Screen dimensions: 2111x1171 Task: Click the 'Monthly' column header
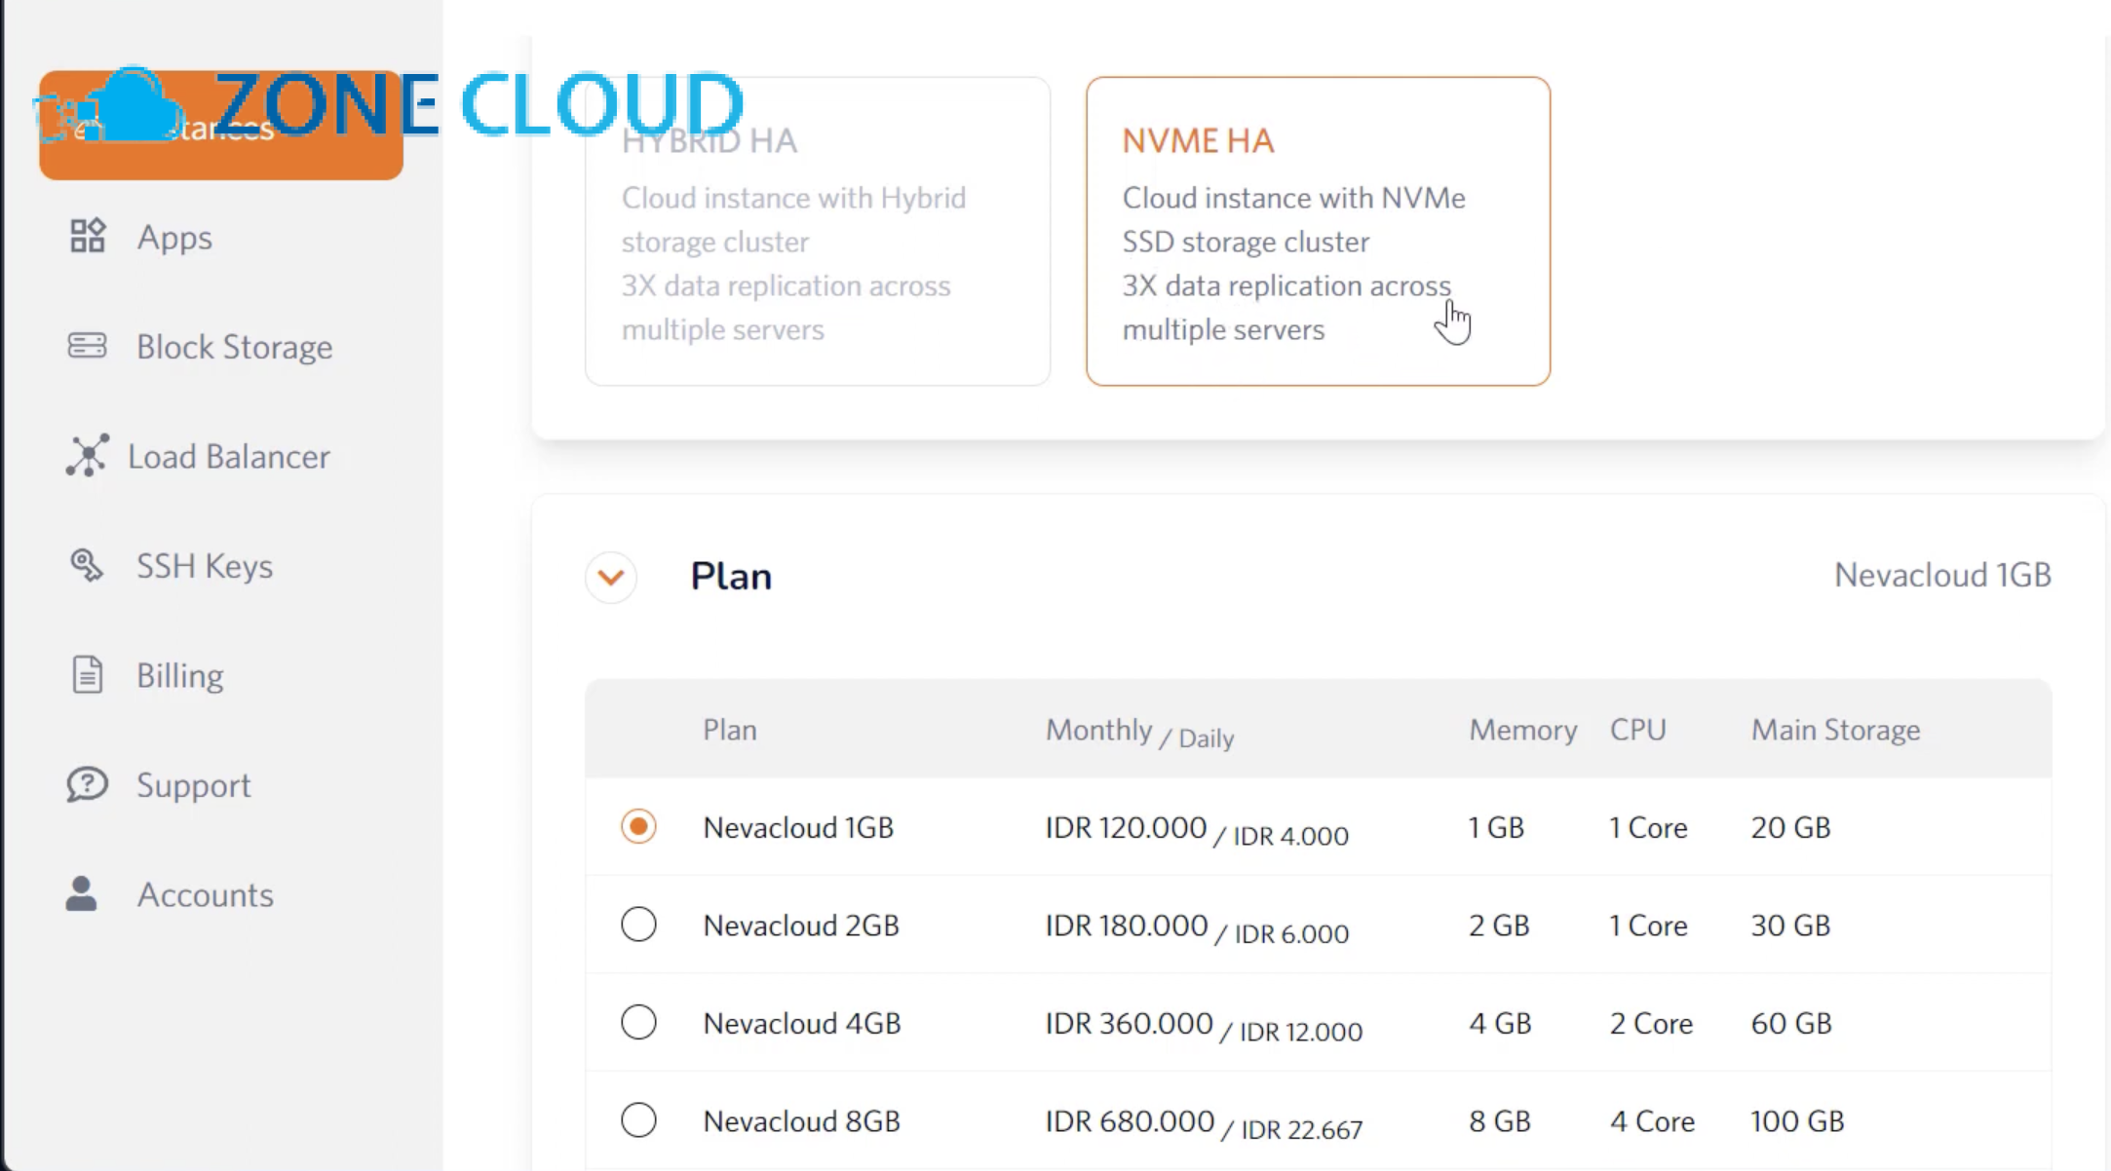point(1098,730)
